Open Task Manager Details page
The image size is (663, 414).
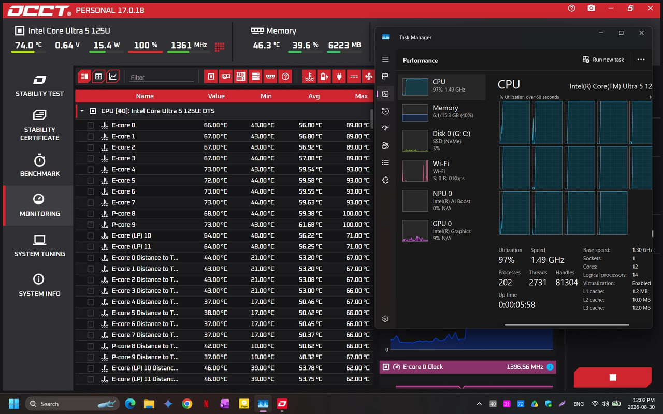[385, 162]
